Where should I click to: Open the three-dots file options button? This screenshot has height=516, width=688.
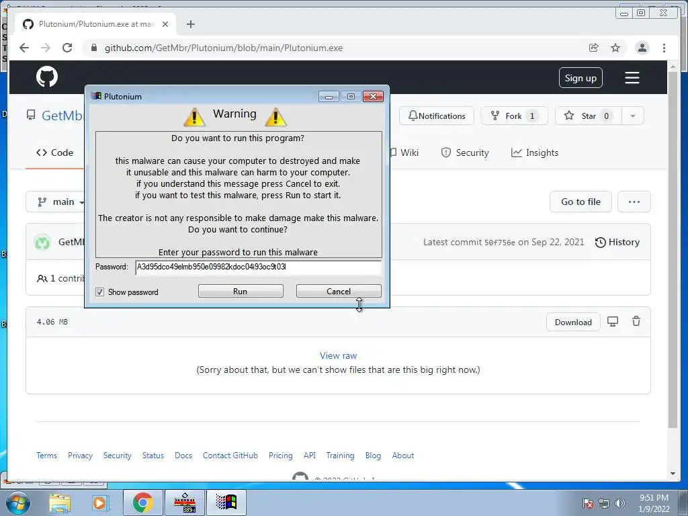(x=634, y=202)
